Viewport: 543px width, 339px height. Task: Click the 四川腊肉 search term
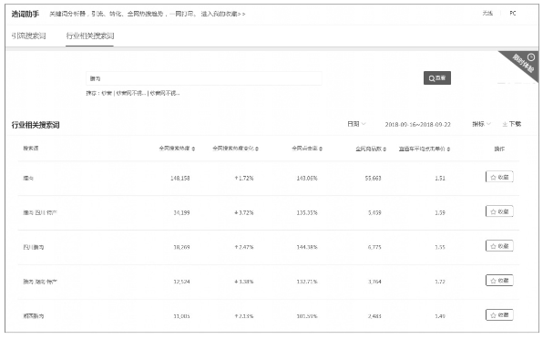click(34, 247)
